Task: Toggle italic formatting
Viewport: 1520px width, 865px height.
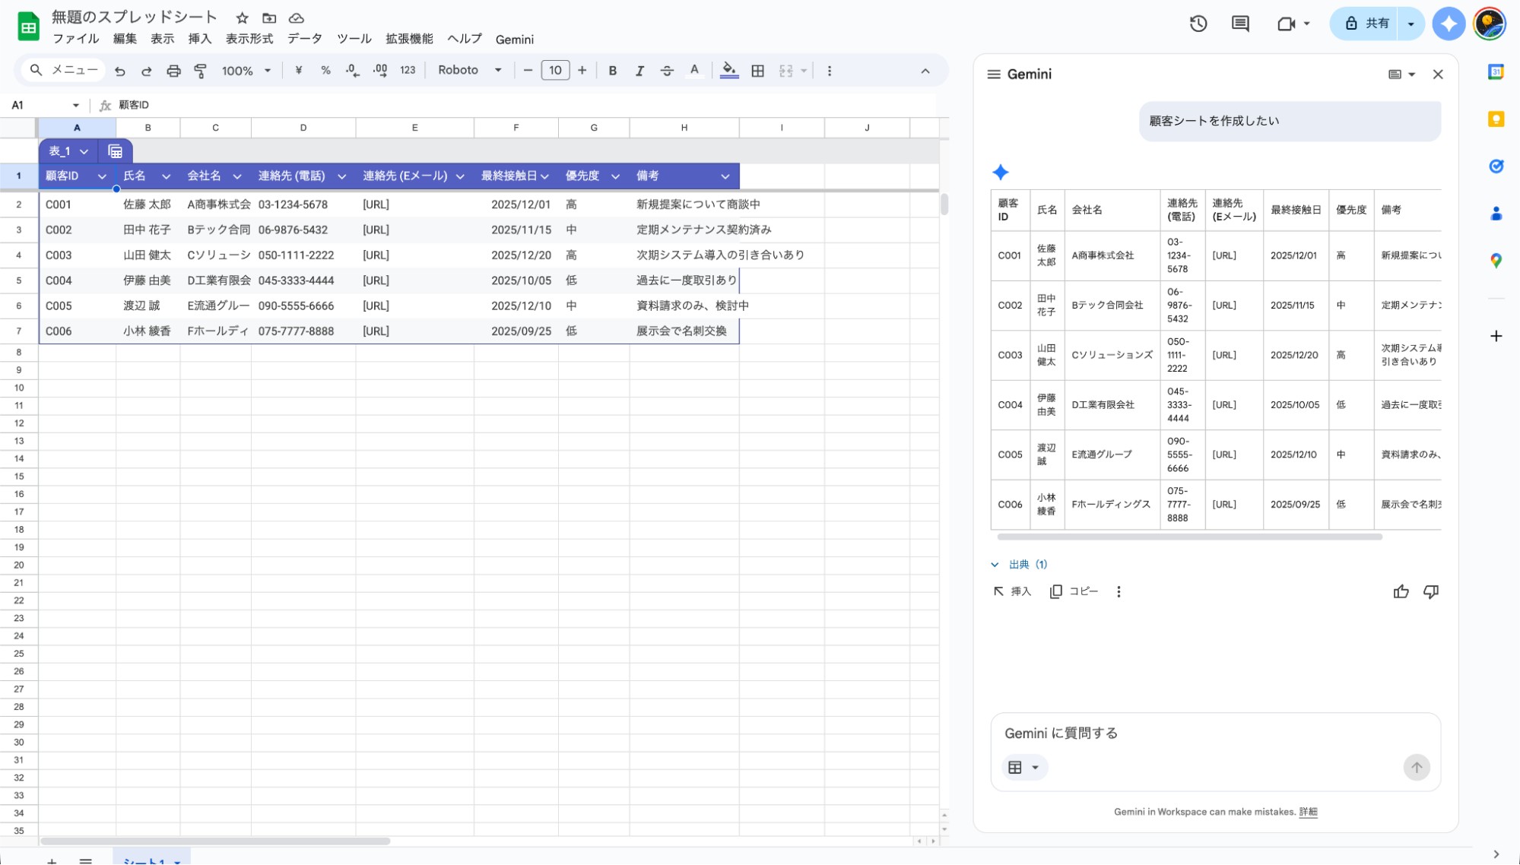Action: click(639, 70)
